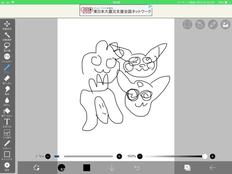The height and width of the screenshot is (174, 232).
Task: Select the Eraser (消しゴム) tool
Action: click(7, 80)
